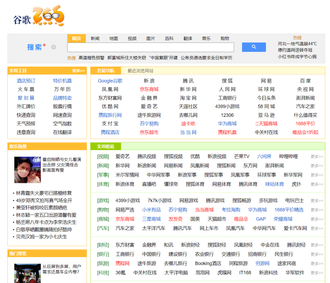The image size is (330, 283).
Task: Switch to the 新闻 search tab
Action: (x=95, y=38)
